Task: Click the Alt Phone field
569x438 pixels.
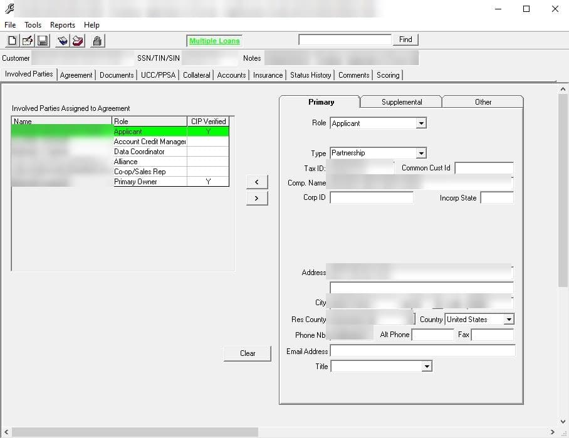Action: (433, 335)
